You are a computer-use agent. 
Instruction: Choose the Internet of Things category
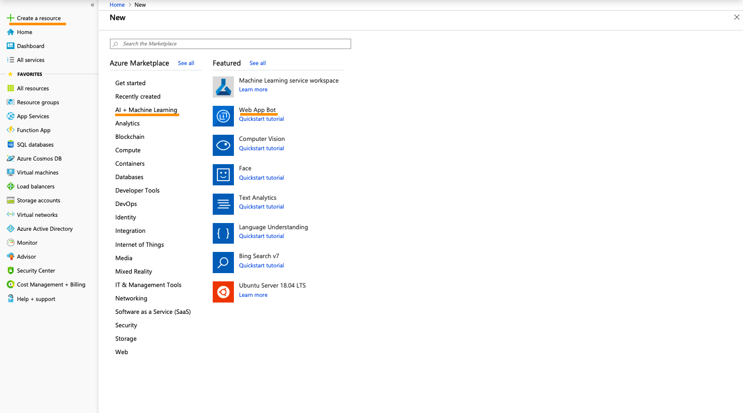click(139, 245)
